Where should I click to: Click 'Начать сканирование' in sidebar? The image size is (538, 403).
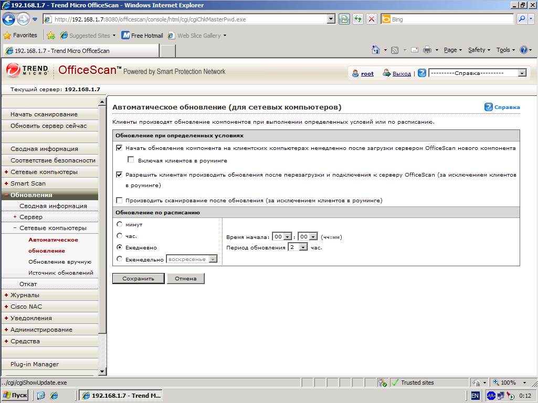coord(44,114)
